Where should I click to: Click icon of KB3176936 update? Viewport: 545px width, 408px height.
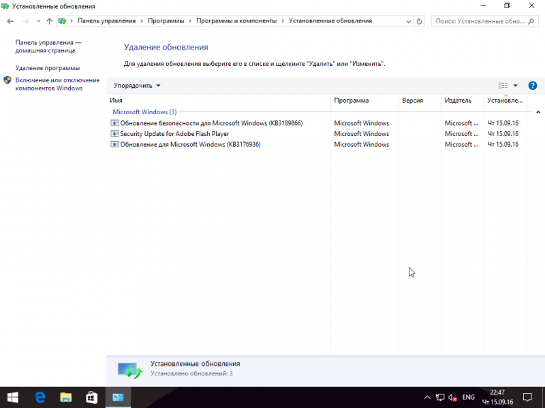click(114, 144)
